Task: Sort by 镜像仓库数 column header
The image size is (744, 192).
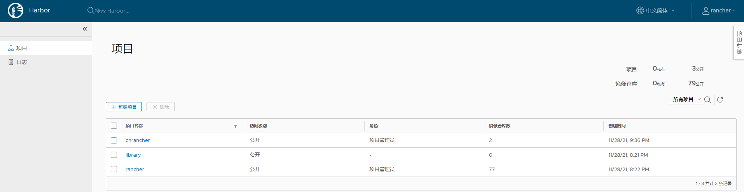Action: 499,126
